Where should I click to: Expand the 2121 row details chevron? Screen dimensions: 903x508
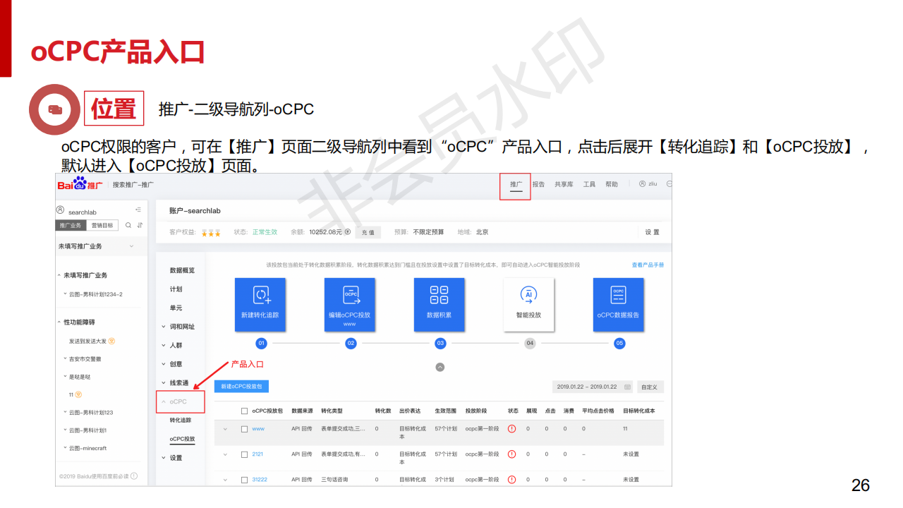(225, 454)
